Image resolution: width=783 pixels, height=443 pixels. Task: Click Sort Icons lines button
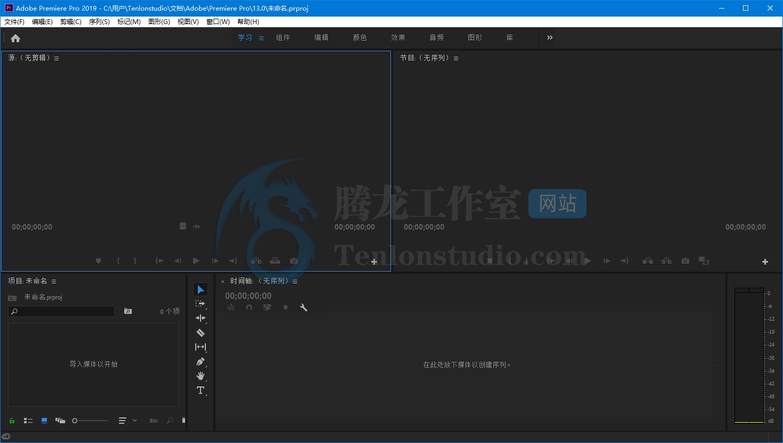pyautogui.click(x=122, y=421)
